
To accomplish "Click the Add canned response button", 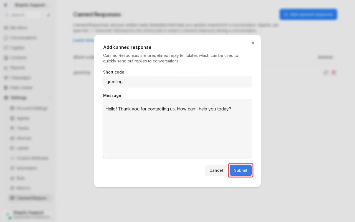I will point(308,14).
